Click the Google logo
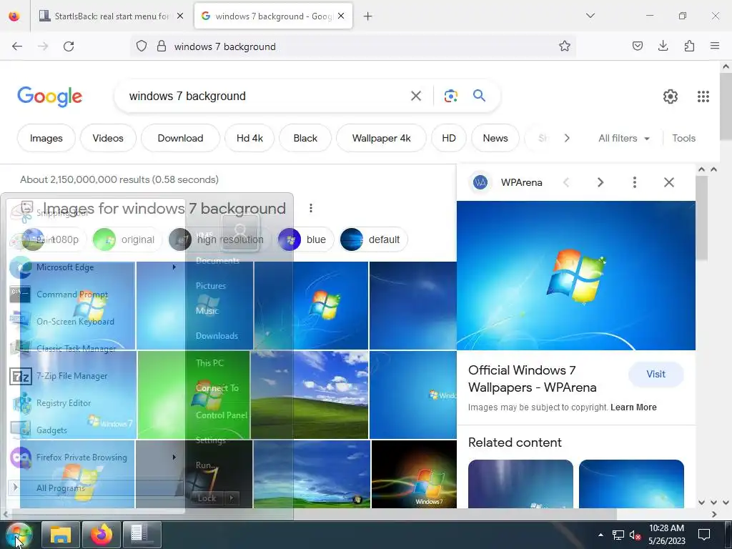Screen dimensions: 732x549 click(x=50, y=97)
